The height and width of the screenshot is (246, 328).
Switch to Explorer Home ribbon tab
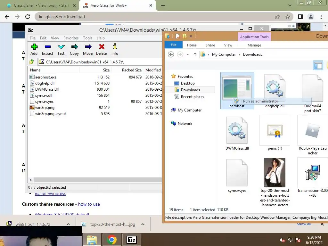click(x=192, y=45)
